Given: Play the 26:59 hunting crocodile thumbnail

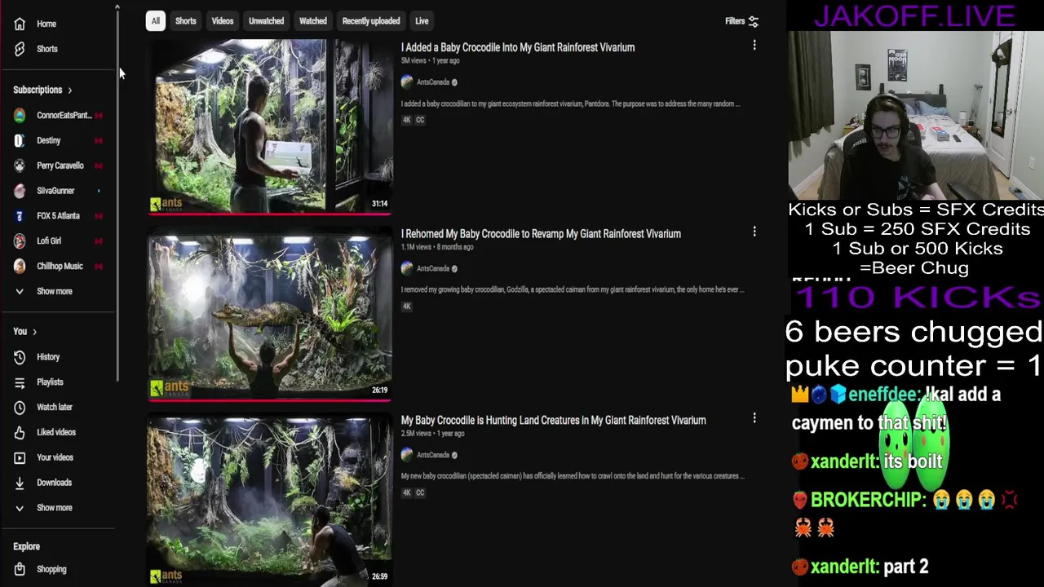Looking at the screenshot, I should tap(270, 501).
